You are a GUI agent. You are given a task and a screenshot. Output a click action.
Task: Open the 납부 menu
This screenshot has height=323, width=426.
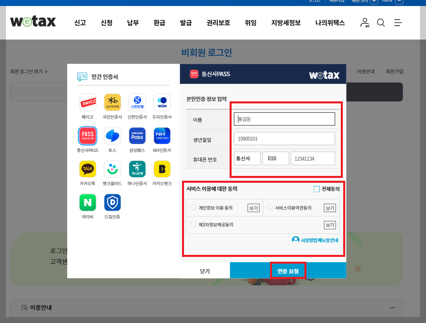[x=133, y=22]
